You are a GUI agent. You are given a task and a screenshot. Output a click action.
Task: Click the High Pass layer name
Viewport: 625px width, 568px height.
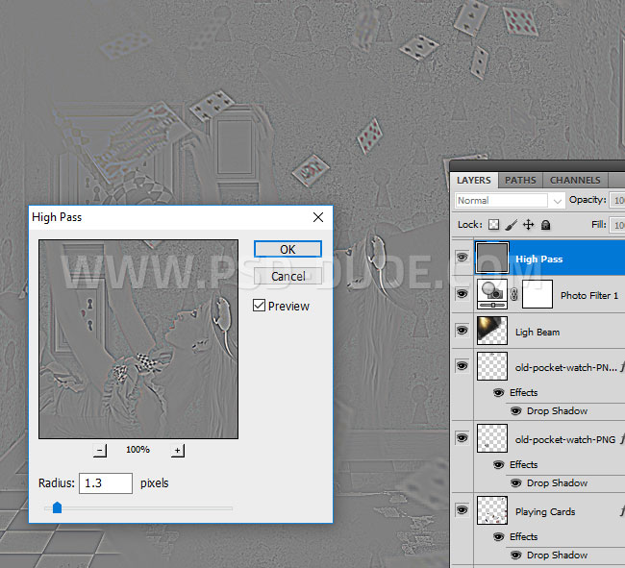click(x=538, y=259)
